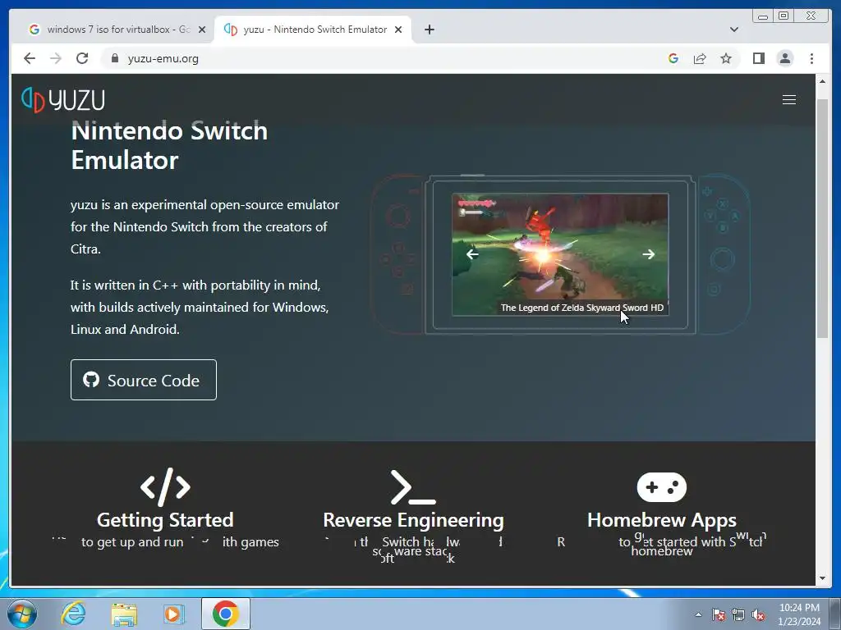Click the Zelda Skyward Sword HD screenshot
Image resolution: width=841 pixels, height=630 pixels.
(x=560, y=254)
